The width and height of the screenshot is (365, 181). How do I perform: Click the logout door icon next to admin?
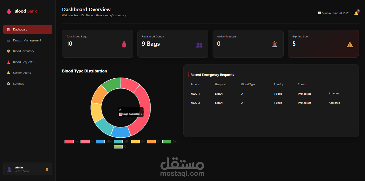[47, 169]
